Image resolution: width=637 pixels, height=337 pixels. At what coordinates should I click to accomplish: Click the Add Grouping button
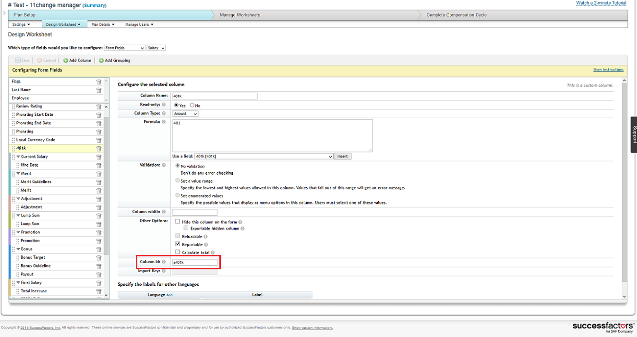[x=115, y=60]
